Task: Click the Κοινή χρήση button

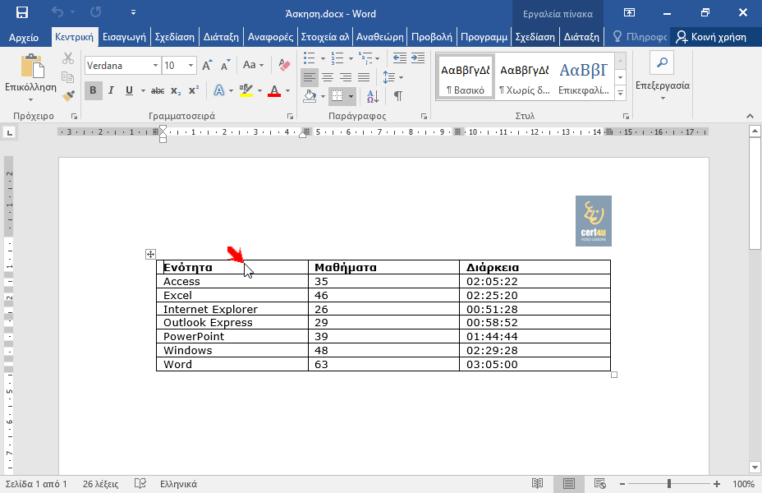Action: click(x=711, y=37)
